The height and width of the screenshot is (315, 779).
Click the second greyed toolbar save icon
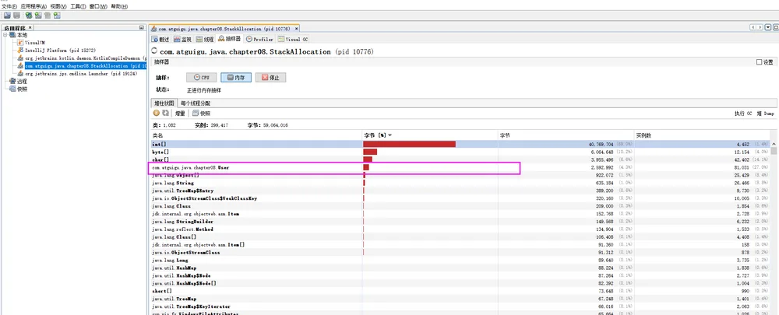pos(16,16)
